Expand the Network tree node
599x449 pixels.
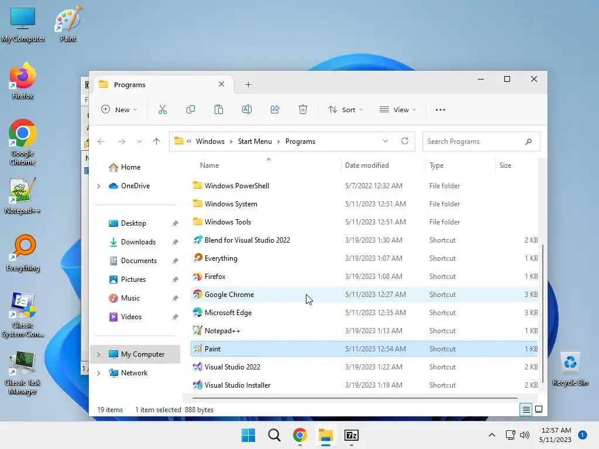click(98, 373)
